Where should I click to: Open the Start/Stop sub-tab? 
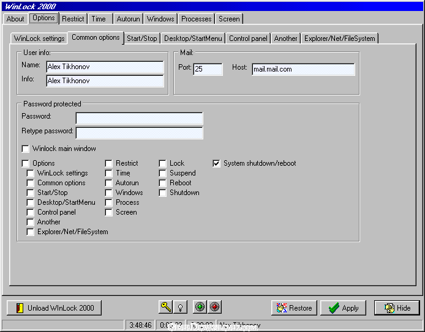click(142, 39)
